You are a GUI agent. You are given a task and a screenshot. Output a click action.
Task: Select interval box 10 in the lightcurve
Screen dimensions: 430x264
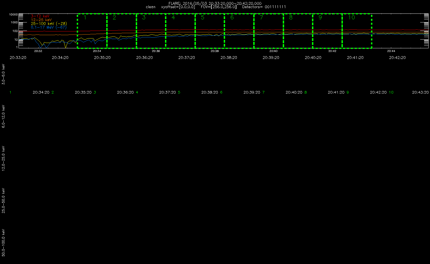point(357,31)
